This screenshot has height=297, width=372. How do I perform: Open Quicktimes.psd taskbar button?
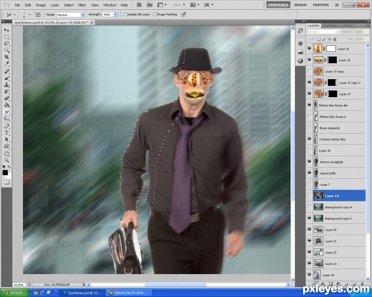tap(81, 293)
